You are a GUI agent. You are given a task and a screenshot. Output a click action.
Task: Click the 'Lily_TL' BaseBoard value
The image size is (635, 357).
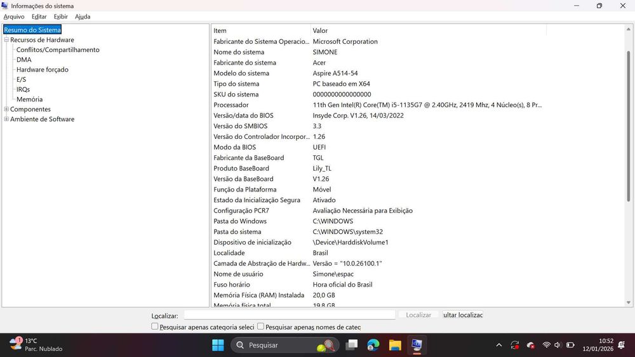pyautogui.click(x=322, y=169)
